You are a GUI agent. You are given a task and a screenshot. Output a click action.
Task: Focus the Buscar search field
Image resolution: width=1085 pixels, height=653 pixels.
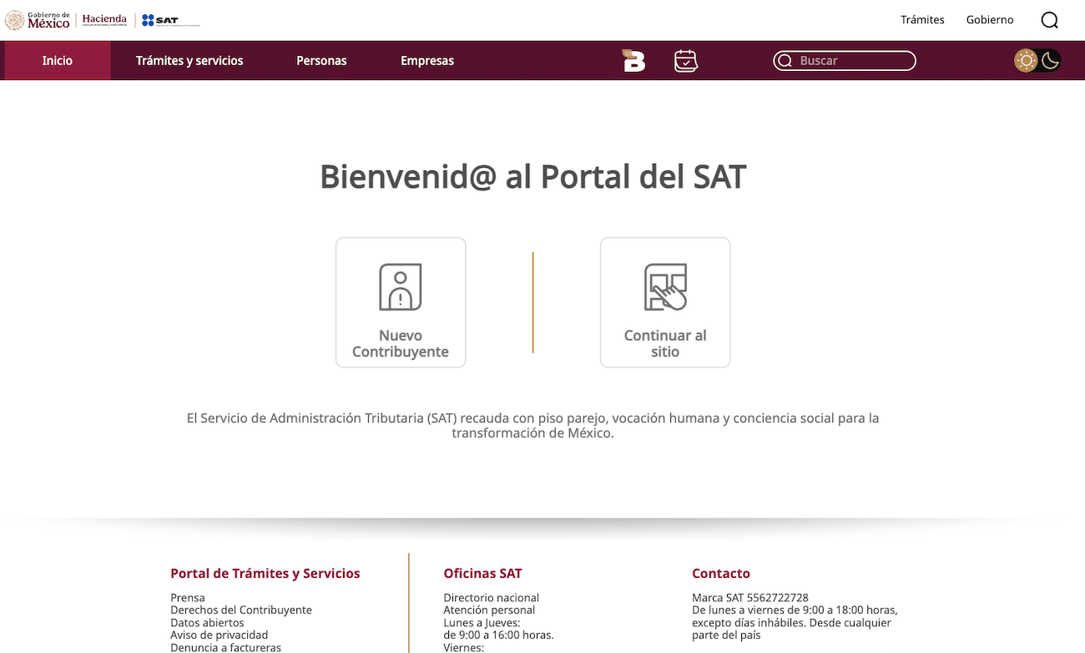point(851,61)
